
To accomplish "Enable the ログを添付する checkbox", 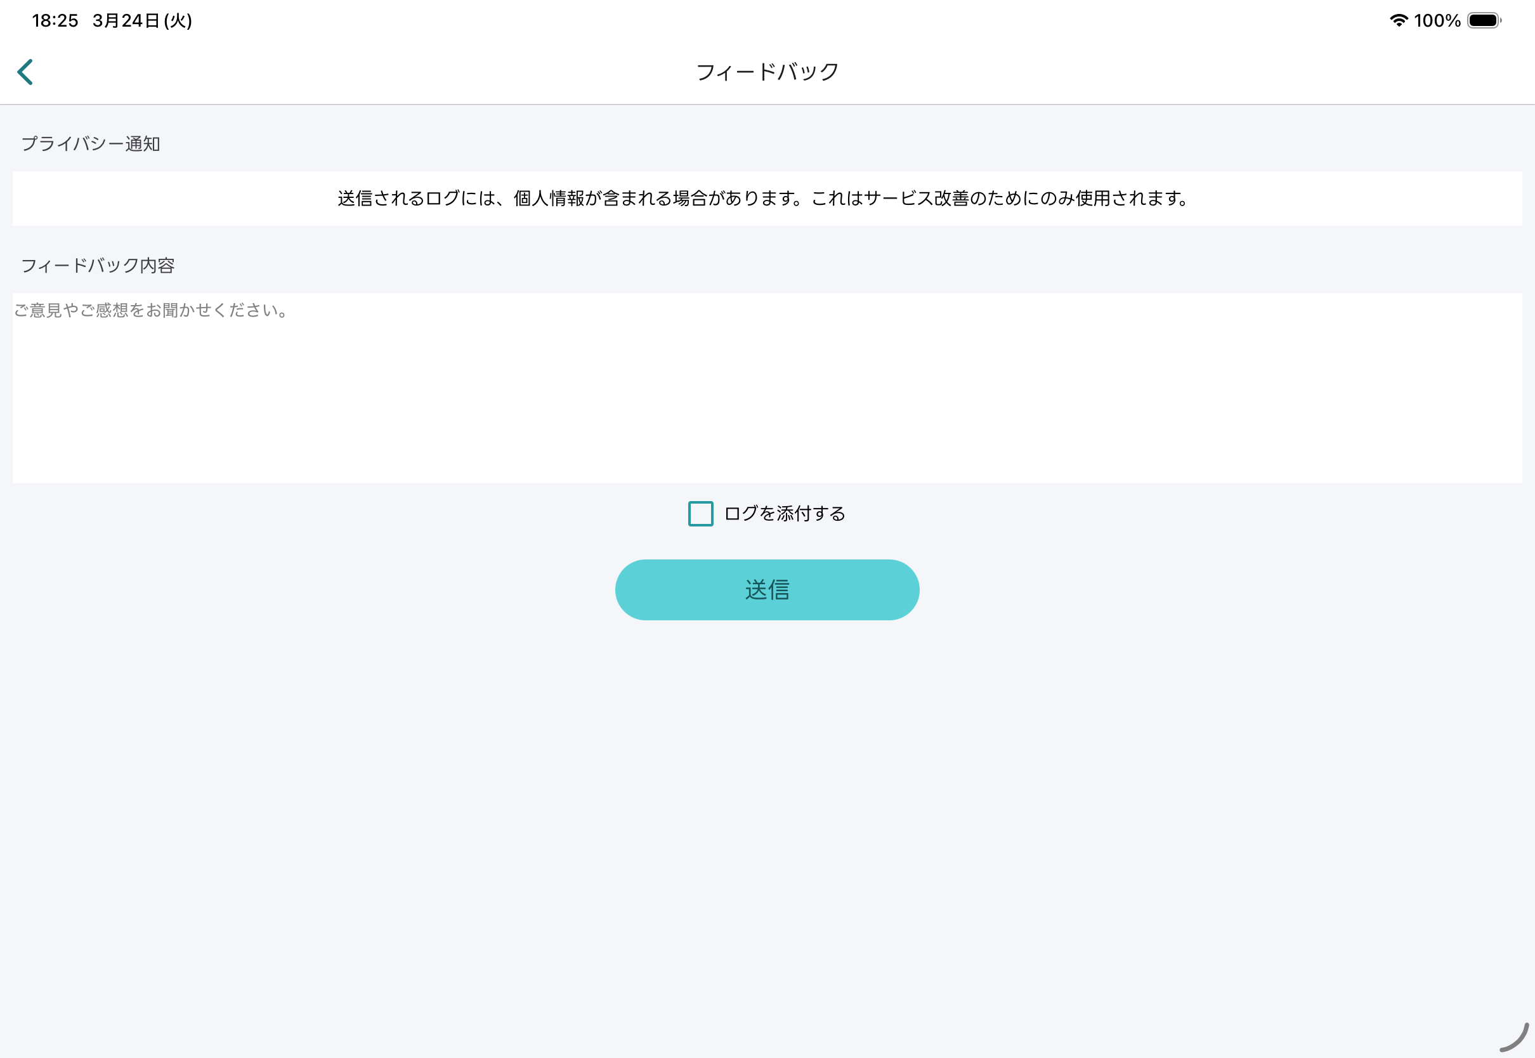I will pos(700,514).
